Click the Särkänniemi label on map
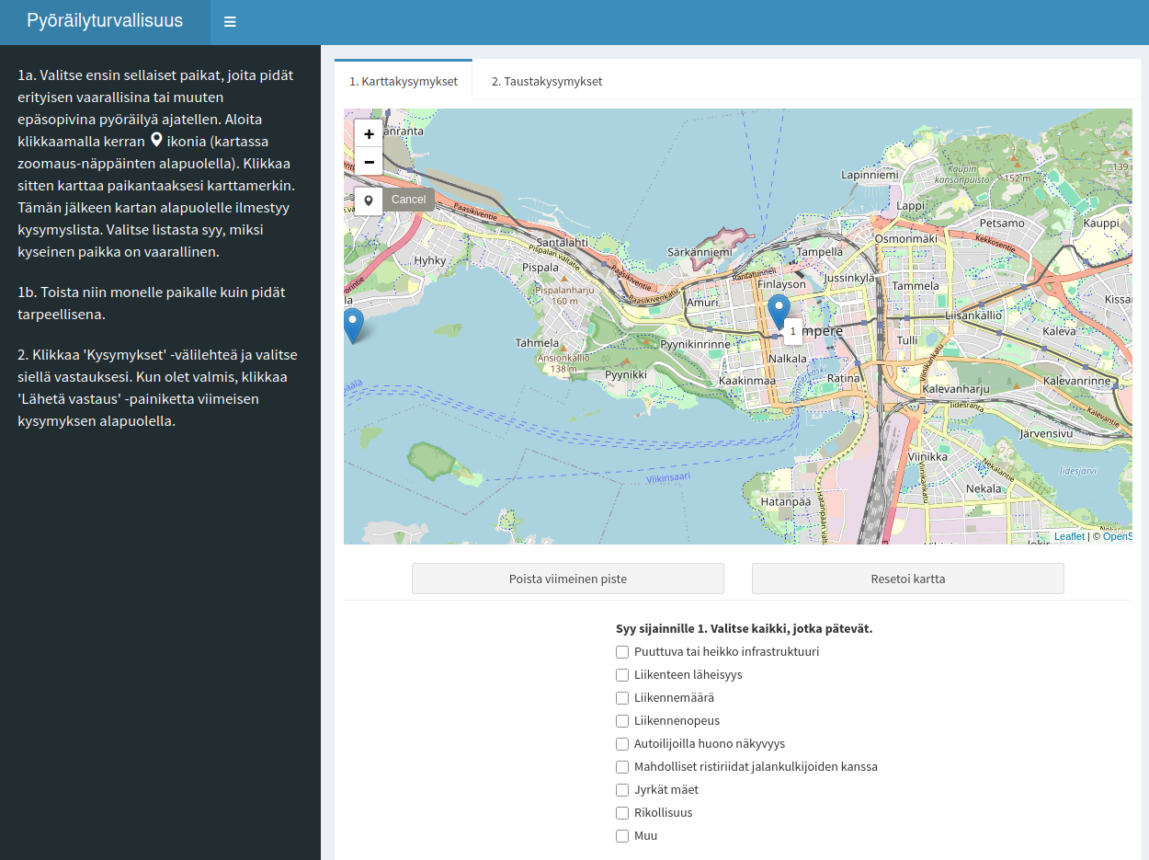Image resolution: width=1149 pixels, height=860 pixels. pyautogui.click(x=700, y=252)
